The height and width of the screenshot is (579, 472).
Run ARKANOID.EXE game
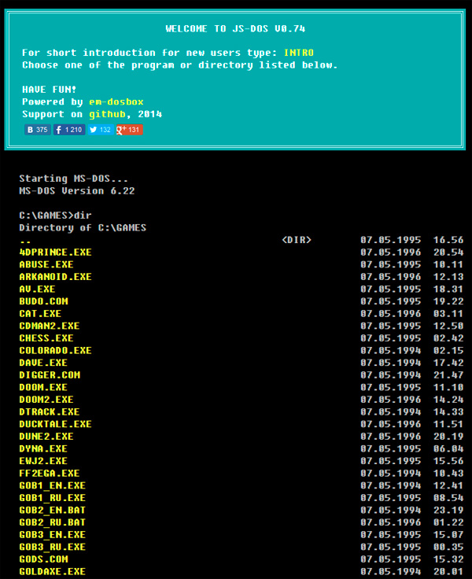[x=55, y=277]
